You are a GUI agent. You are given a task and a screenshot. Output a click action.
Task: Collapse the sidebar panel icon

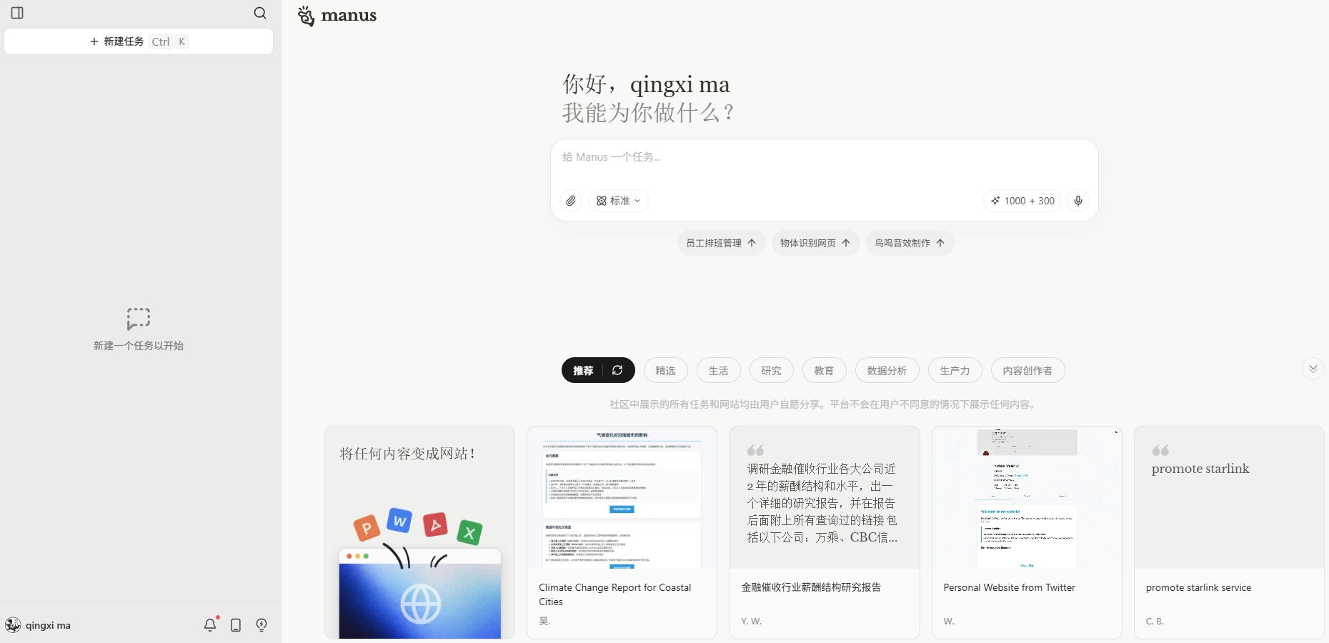pyautogui.click(x=18, y=13)
